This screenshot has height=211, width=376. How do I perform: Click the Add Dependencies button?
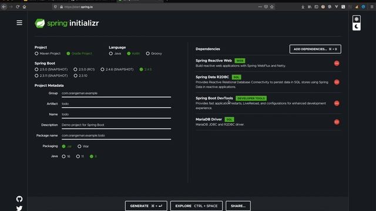pos(315,49)
